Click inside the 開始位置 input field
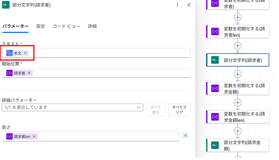This screenshot has width=279, height=160. click(x=110, y=73)
